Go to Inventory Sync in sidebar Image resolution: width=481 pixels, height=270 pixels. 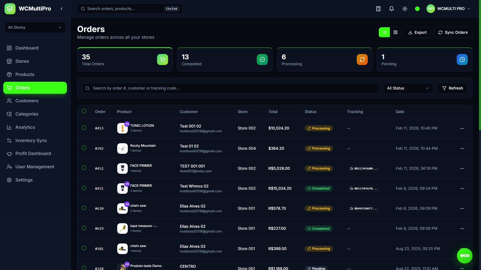[31, 140]
